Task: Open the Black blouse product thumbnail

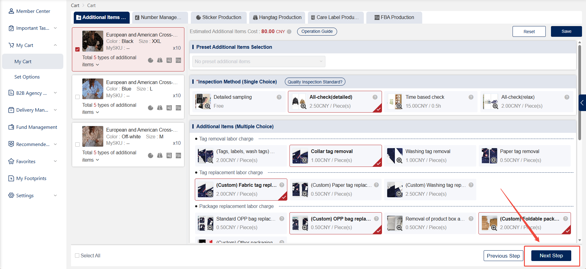Action: pos(93,41)
